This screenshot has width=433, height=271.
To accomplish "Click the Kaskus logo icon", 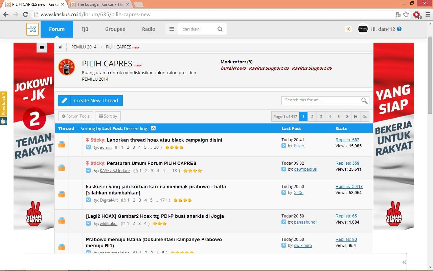I will pos(32,29).
